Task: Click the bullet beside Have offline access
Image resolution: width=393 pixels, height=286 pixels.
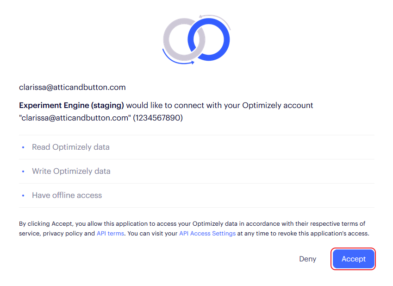Action: coord(23,196)
